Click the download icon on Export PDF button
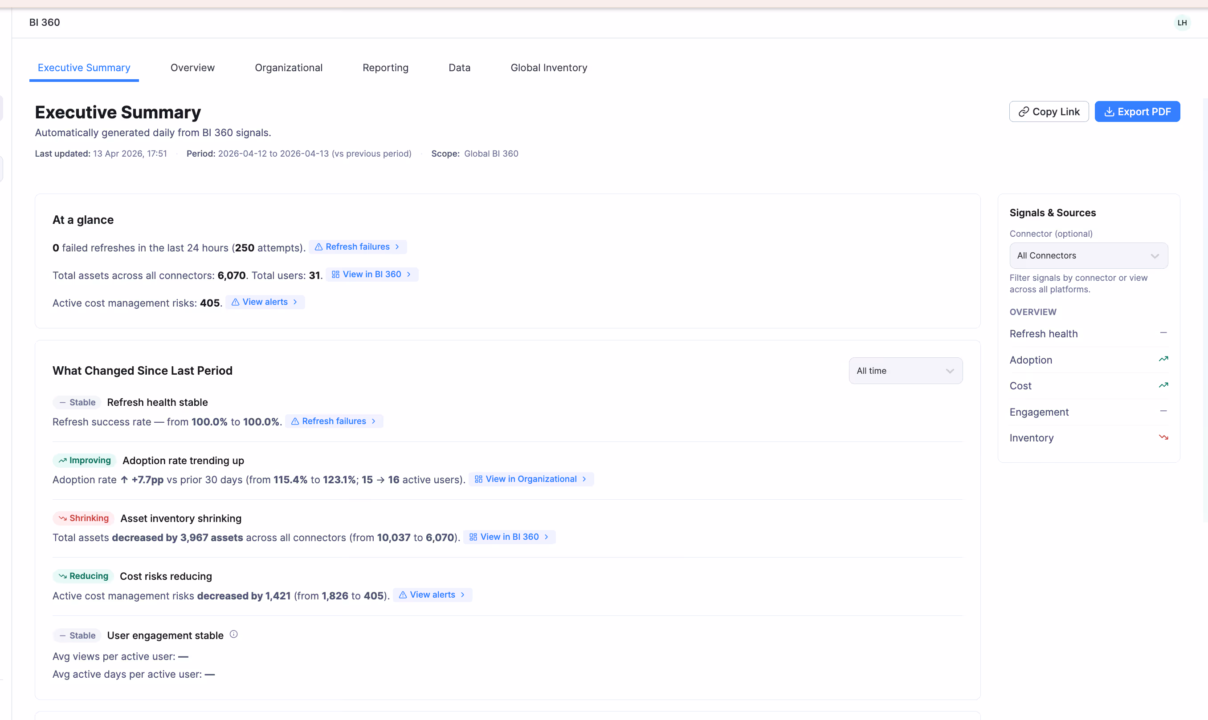This screenshot has height=720, width=1208. click(1109, 112)
